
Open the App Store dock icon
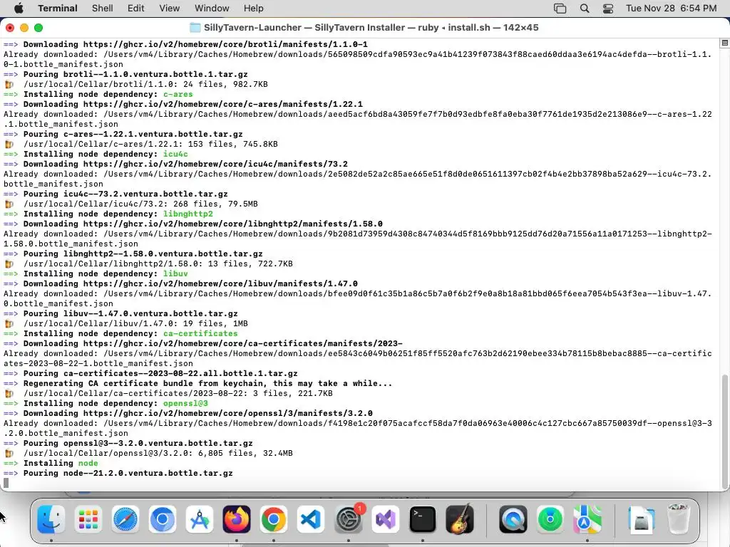point(200,519)
